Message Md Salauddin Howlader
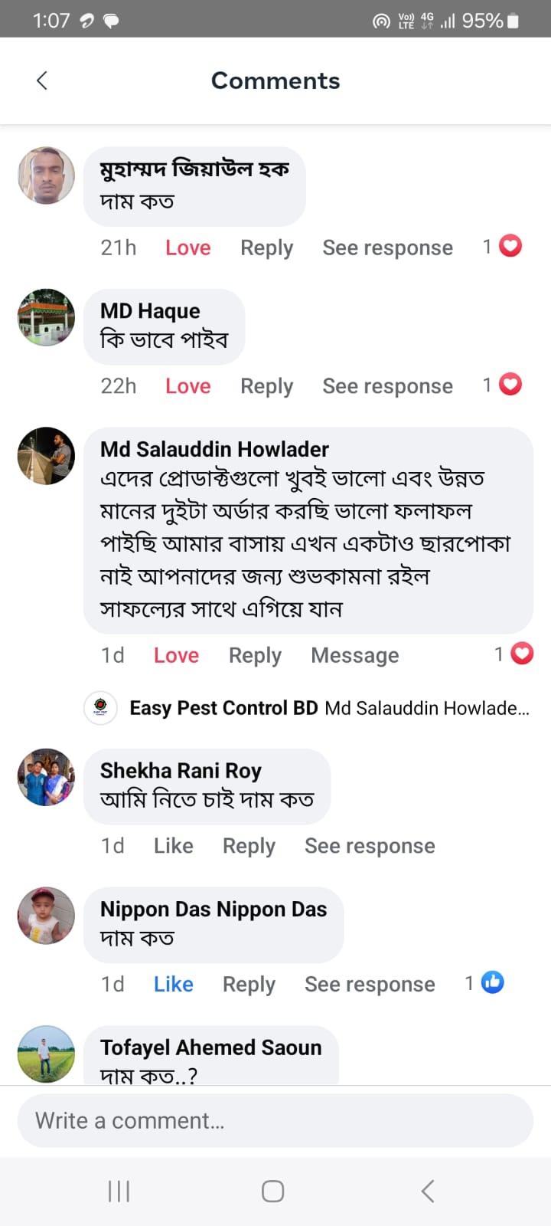The height and width of the screenshot is (1226, 551). tap(355, 655)
